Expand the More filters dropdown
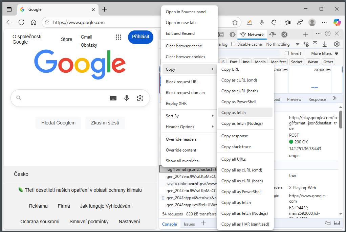Image resolution: width=346 pixels, height=232 pixels. coord(325,53)
